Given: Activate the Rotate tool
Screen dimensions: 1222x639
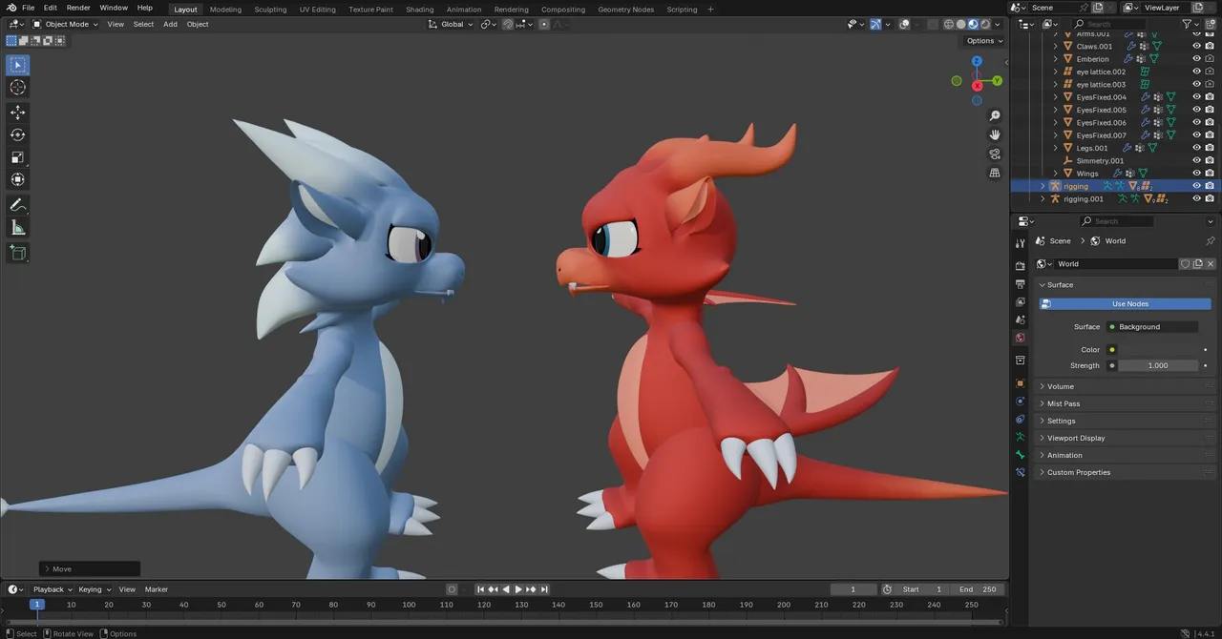Looking at the screenshot, I should (17, 134).
